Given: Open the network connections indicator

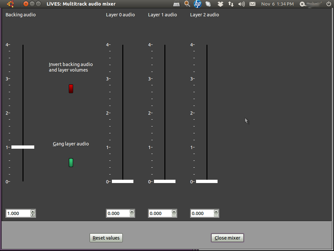Looking at the screenshot, I should pyautogui.click(x=231, y=4).
